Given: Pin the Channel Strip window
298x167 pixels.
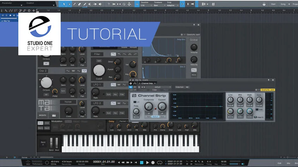Looking at the screenshot, I should click(x=268, y=80).
